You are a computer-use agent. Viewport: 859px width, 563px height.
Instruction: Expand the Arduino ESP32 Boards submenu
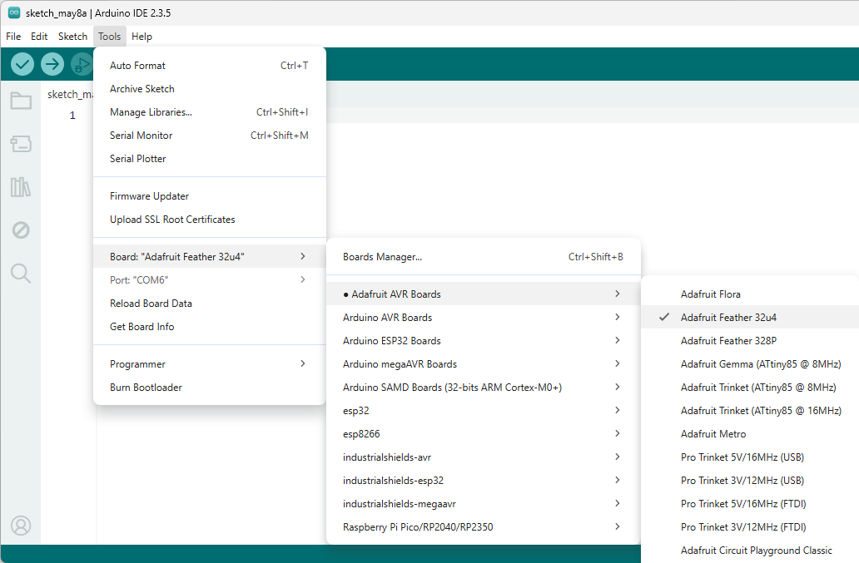tap(483, 341)
